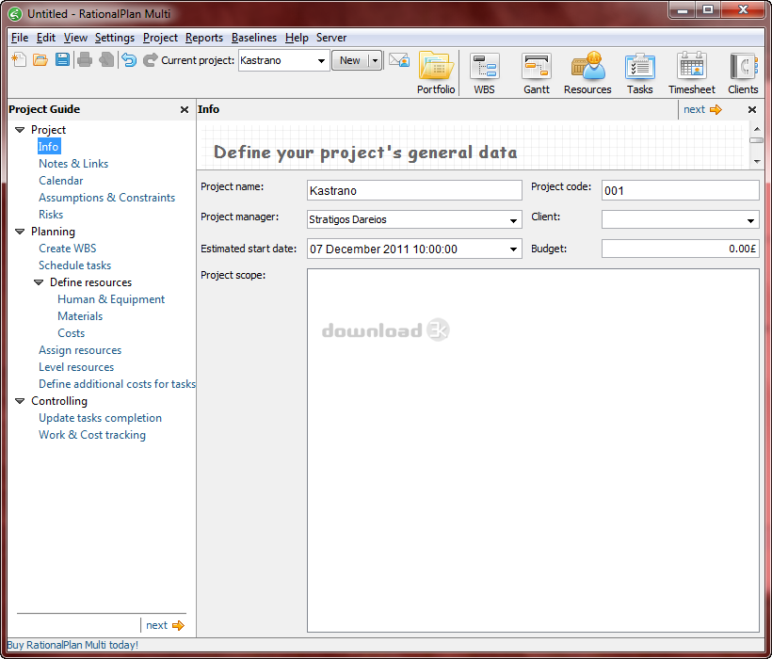This screenshot has height=659, width=772.
Task: Open Define additional costs for tasks
Action: pos(117,384)
